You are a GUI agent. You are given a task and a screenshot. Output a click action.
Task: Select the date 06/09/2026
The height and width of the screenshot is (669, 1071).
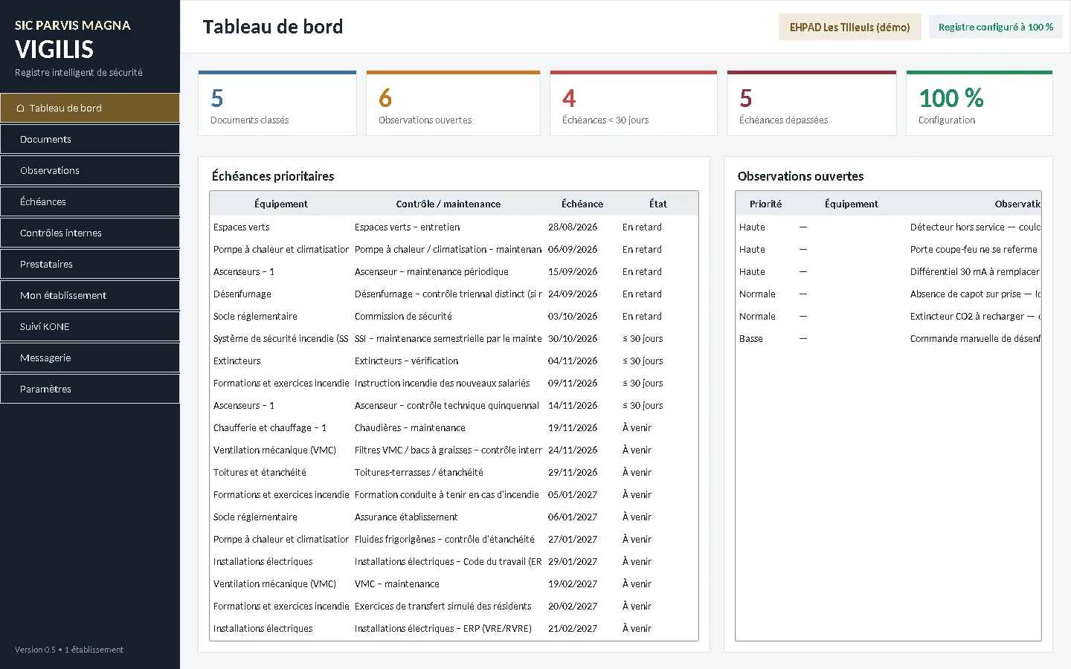(x=573, y=249)
